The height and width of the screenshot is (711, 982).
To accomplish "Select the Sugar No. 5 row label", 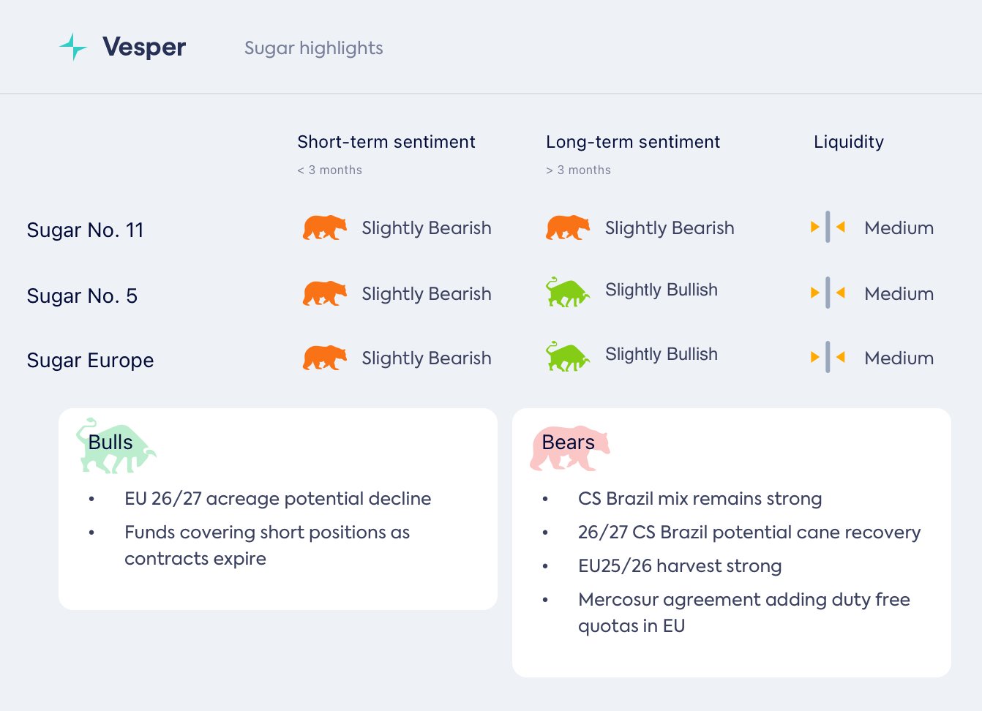I will [82, 296].
